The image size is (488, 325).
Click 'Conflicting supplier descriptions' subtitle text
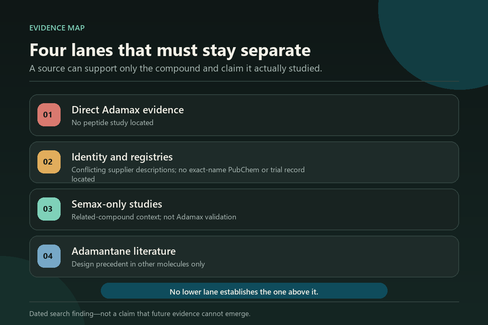(188, 174)
